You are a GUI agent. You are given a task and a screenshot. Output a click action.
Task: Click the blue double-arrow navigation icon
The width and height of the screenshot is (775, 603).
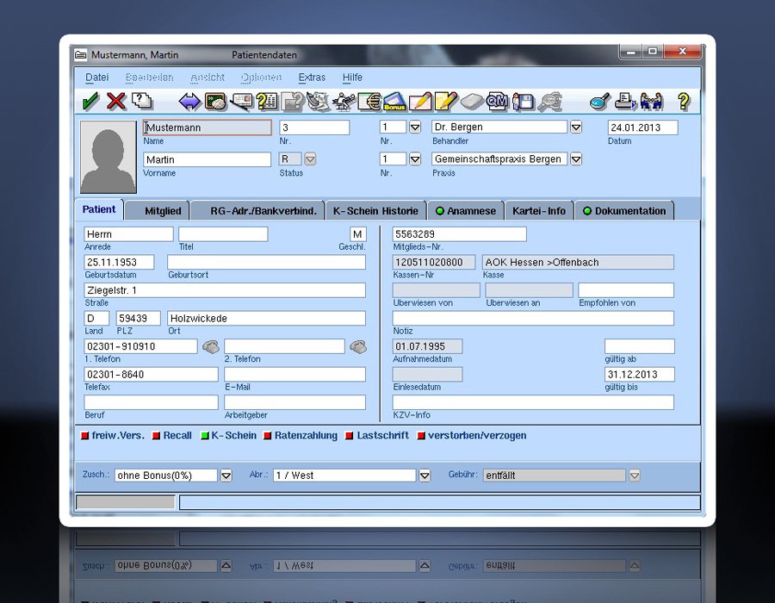(x=189, y=102)
